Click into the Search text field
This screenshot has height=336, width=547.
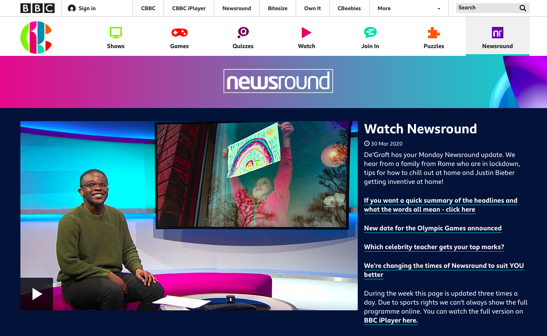click(485, 8)
